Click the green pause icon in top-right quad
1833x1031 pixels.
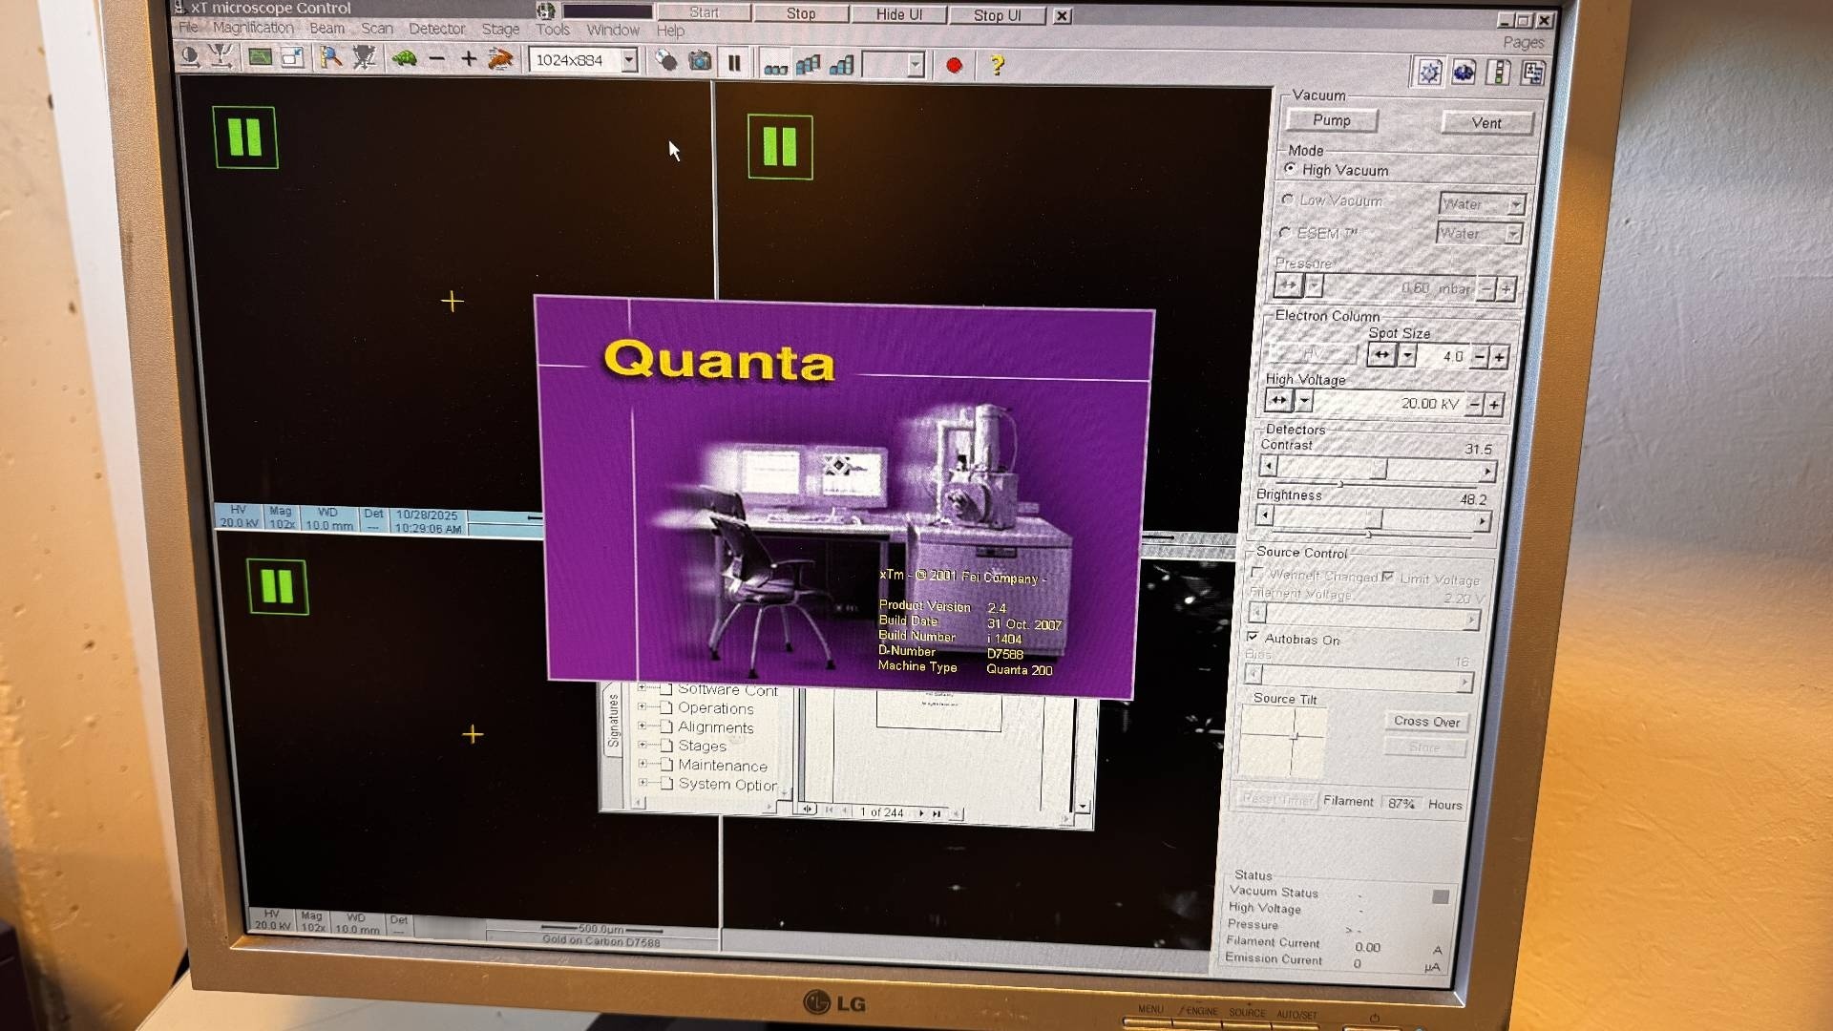[x=780, y=147]
